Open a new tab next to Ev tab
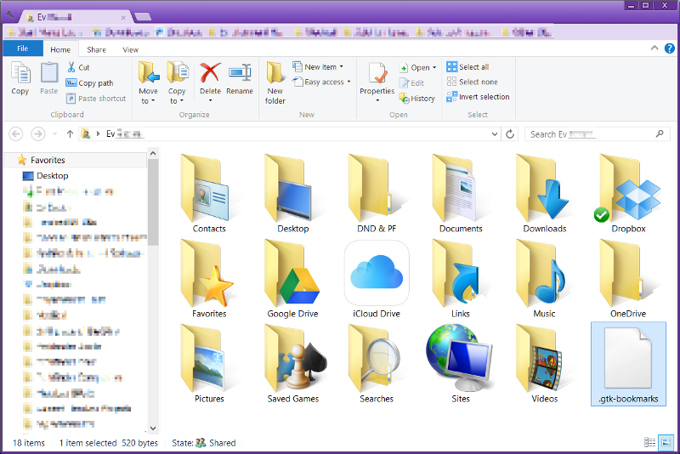Screen dimensions: 680x454 [143, 17]
